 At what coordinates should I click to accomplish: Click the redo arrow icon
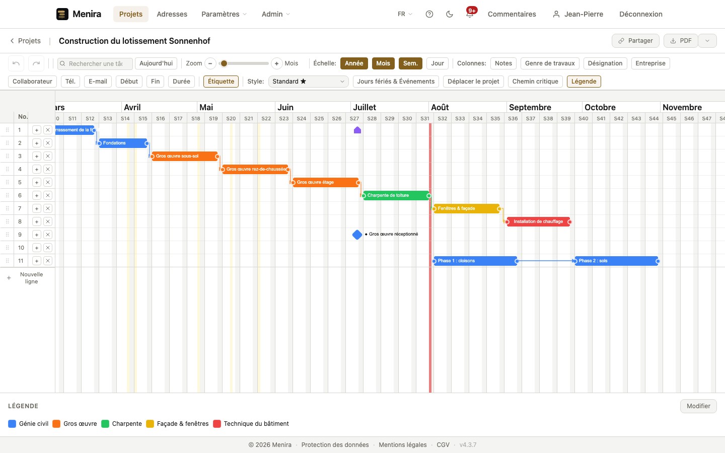click(x=36, y=63)
